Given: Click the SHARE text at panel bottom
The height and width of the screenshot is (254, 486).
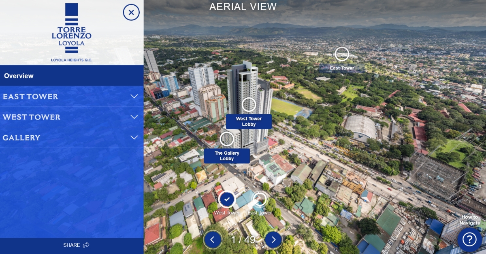Looking at the screenshot, I should coord(72,245).
